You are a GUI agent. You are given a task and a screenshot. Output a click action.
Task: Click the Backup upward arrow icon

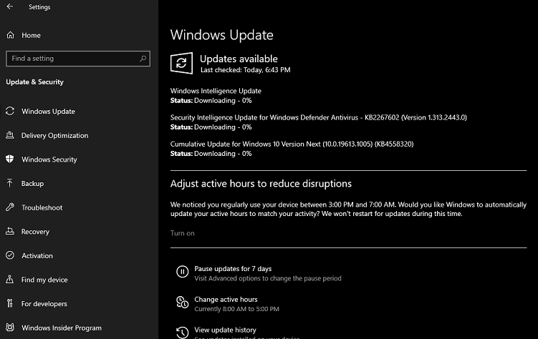coord(9,183)
